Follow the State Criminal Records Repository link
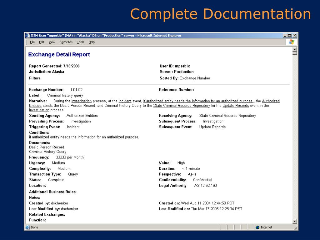This screenshot has width=320, height=240. pyautogui.click(x=181, y=106)
